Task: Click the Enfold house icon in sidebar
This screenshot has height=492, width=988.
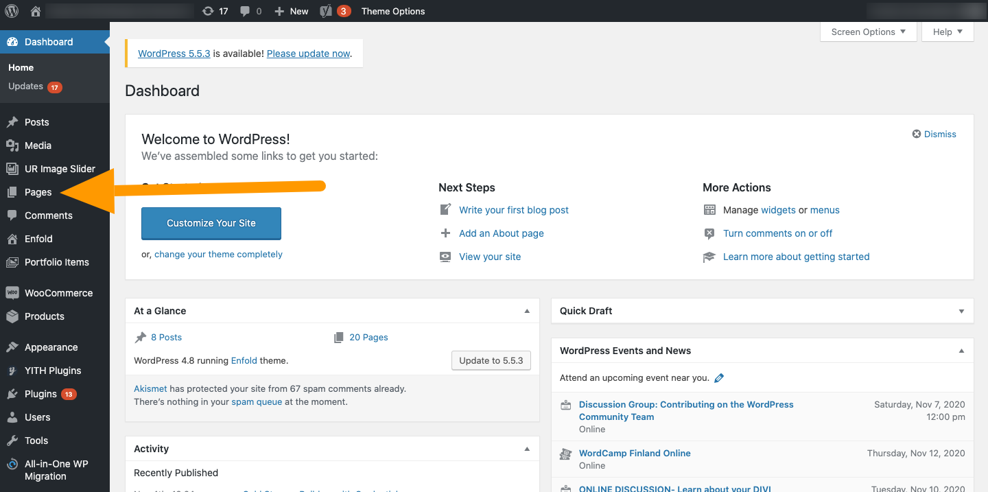Action: coord(12,239)
